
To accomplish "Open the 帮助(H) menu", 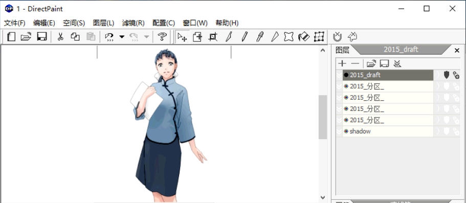I will pyautogui.click(x=227, y=23).
